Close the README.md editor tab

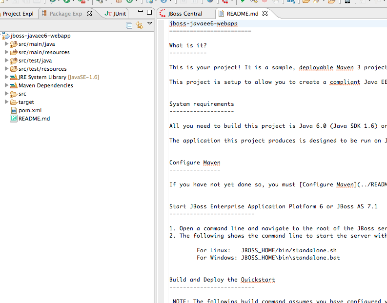click(x=265, y=13)
